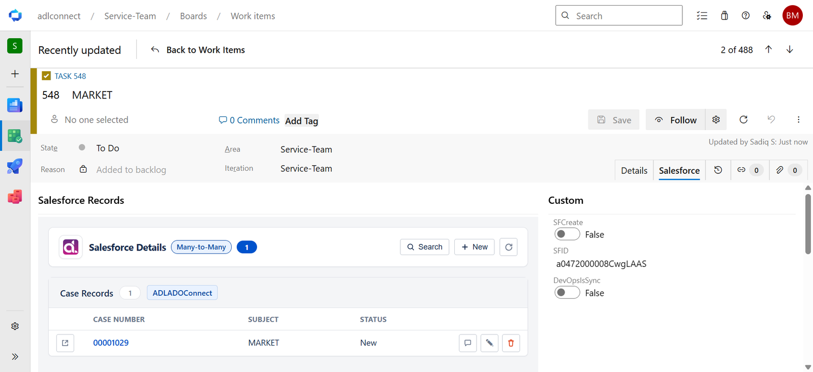This screenshot has width=813, height=372.
Task: Click the CASE NUMBER column header
Action: 119,320
